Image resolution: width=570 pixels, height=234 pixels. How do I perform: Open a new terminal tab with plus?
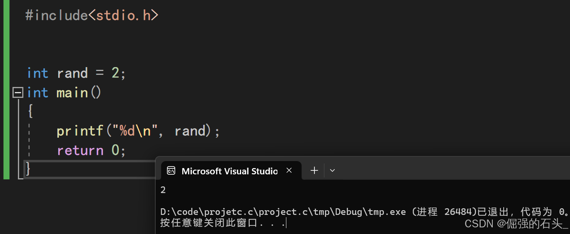tap(314, 170)
